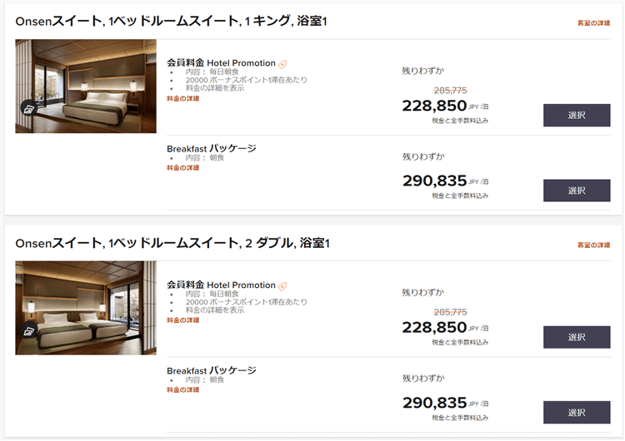View 料金の詳細 under king suite Breakfast パッケージ
Screen dimensions: 625x441
[183, 168]
